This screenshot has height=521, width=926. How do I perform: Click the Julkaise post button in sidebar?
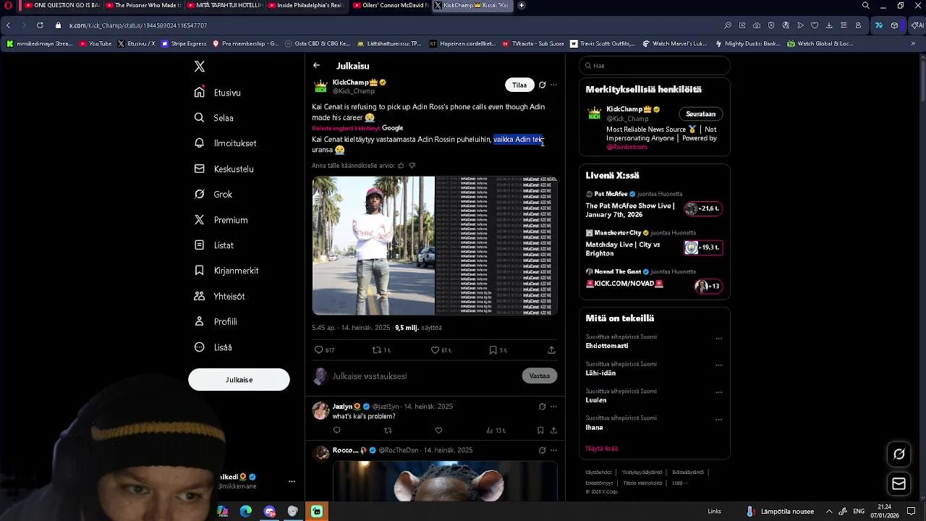239,380
